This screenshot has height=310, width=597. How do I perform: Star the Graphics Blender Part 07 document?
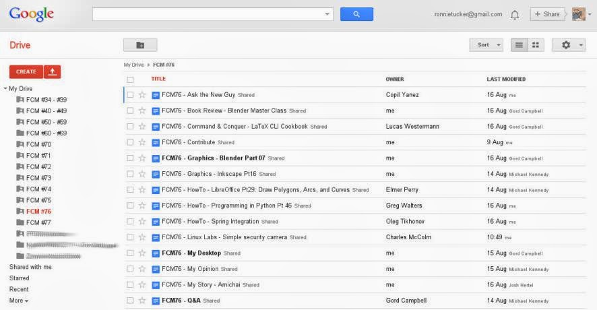tap(142, 158)
